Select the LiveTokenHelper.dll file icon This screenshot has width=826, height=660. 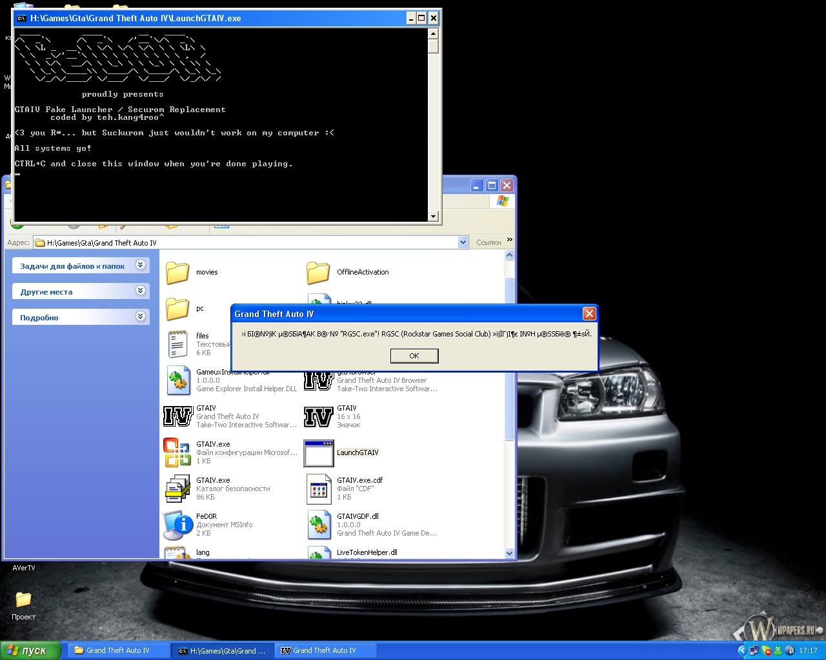pos(319,553)
